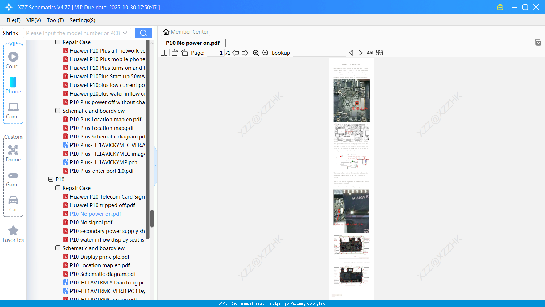
Task: Collapse P10 Plus Repair Case folder
Action: (x=58, y=42)
